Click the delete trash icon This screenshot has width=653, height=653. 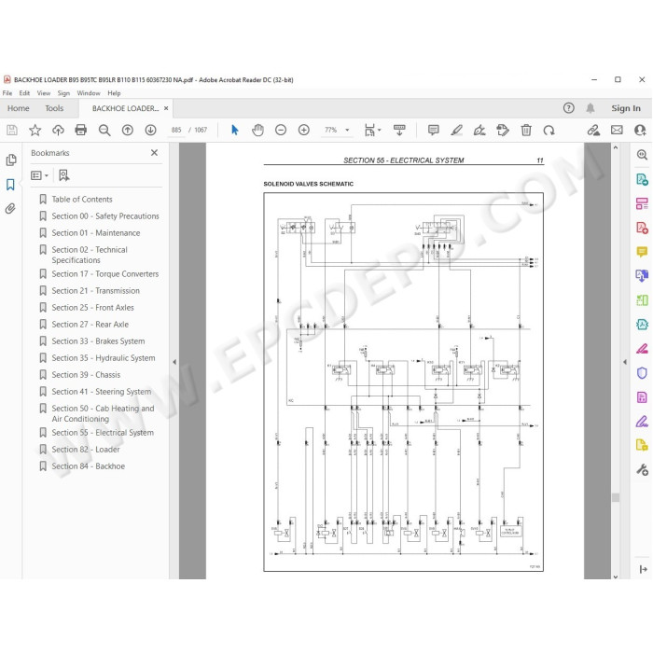coord(526,131)
